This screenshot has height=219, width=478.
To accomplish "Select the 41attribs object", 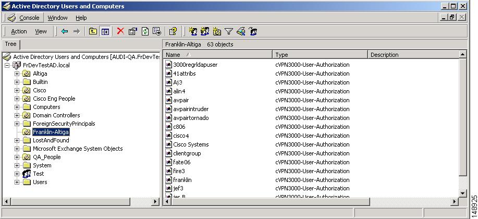I will pyautogui.click(x=185, y=74).
